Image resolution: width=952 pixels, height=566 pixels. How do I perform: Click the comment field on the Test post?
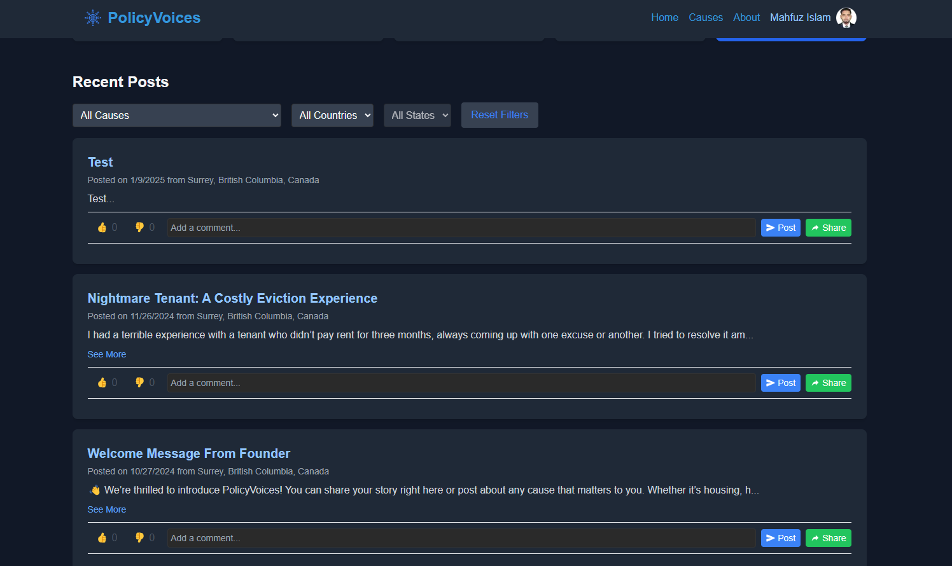click(461, 227)
